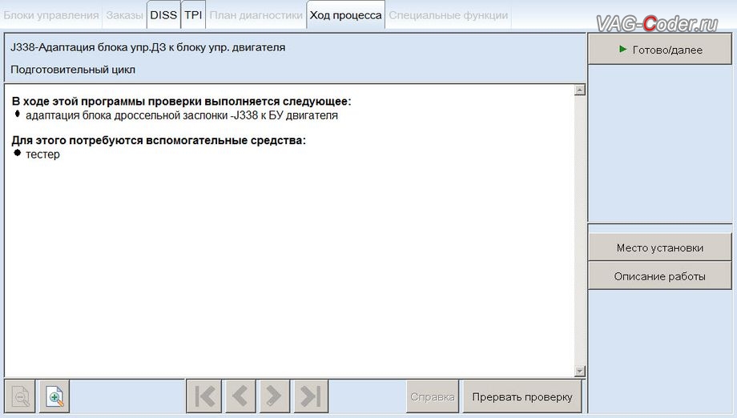Select the Ход процесса tab

click(345, 15)
